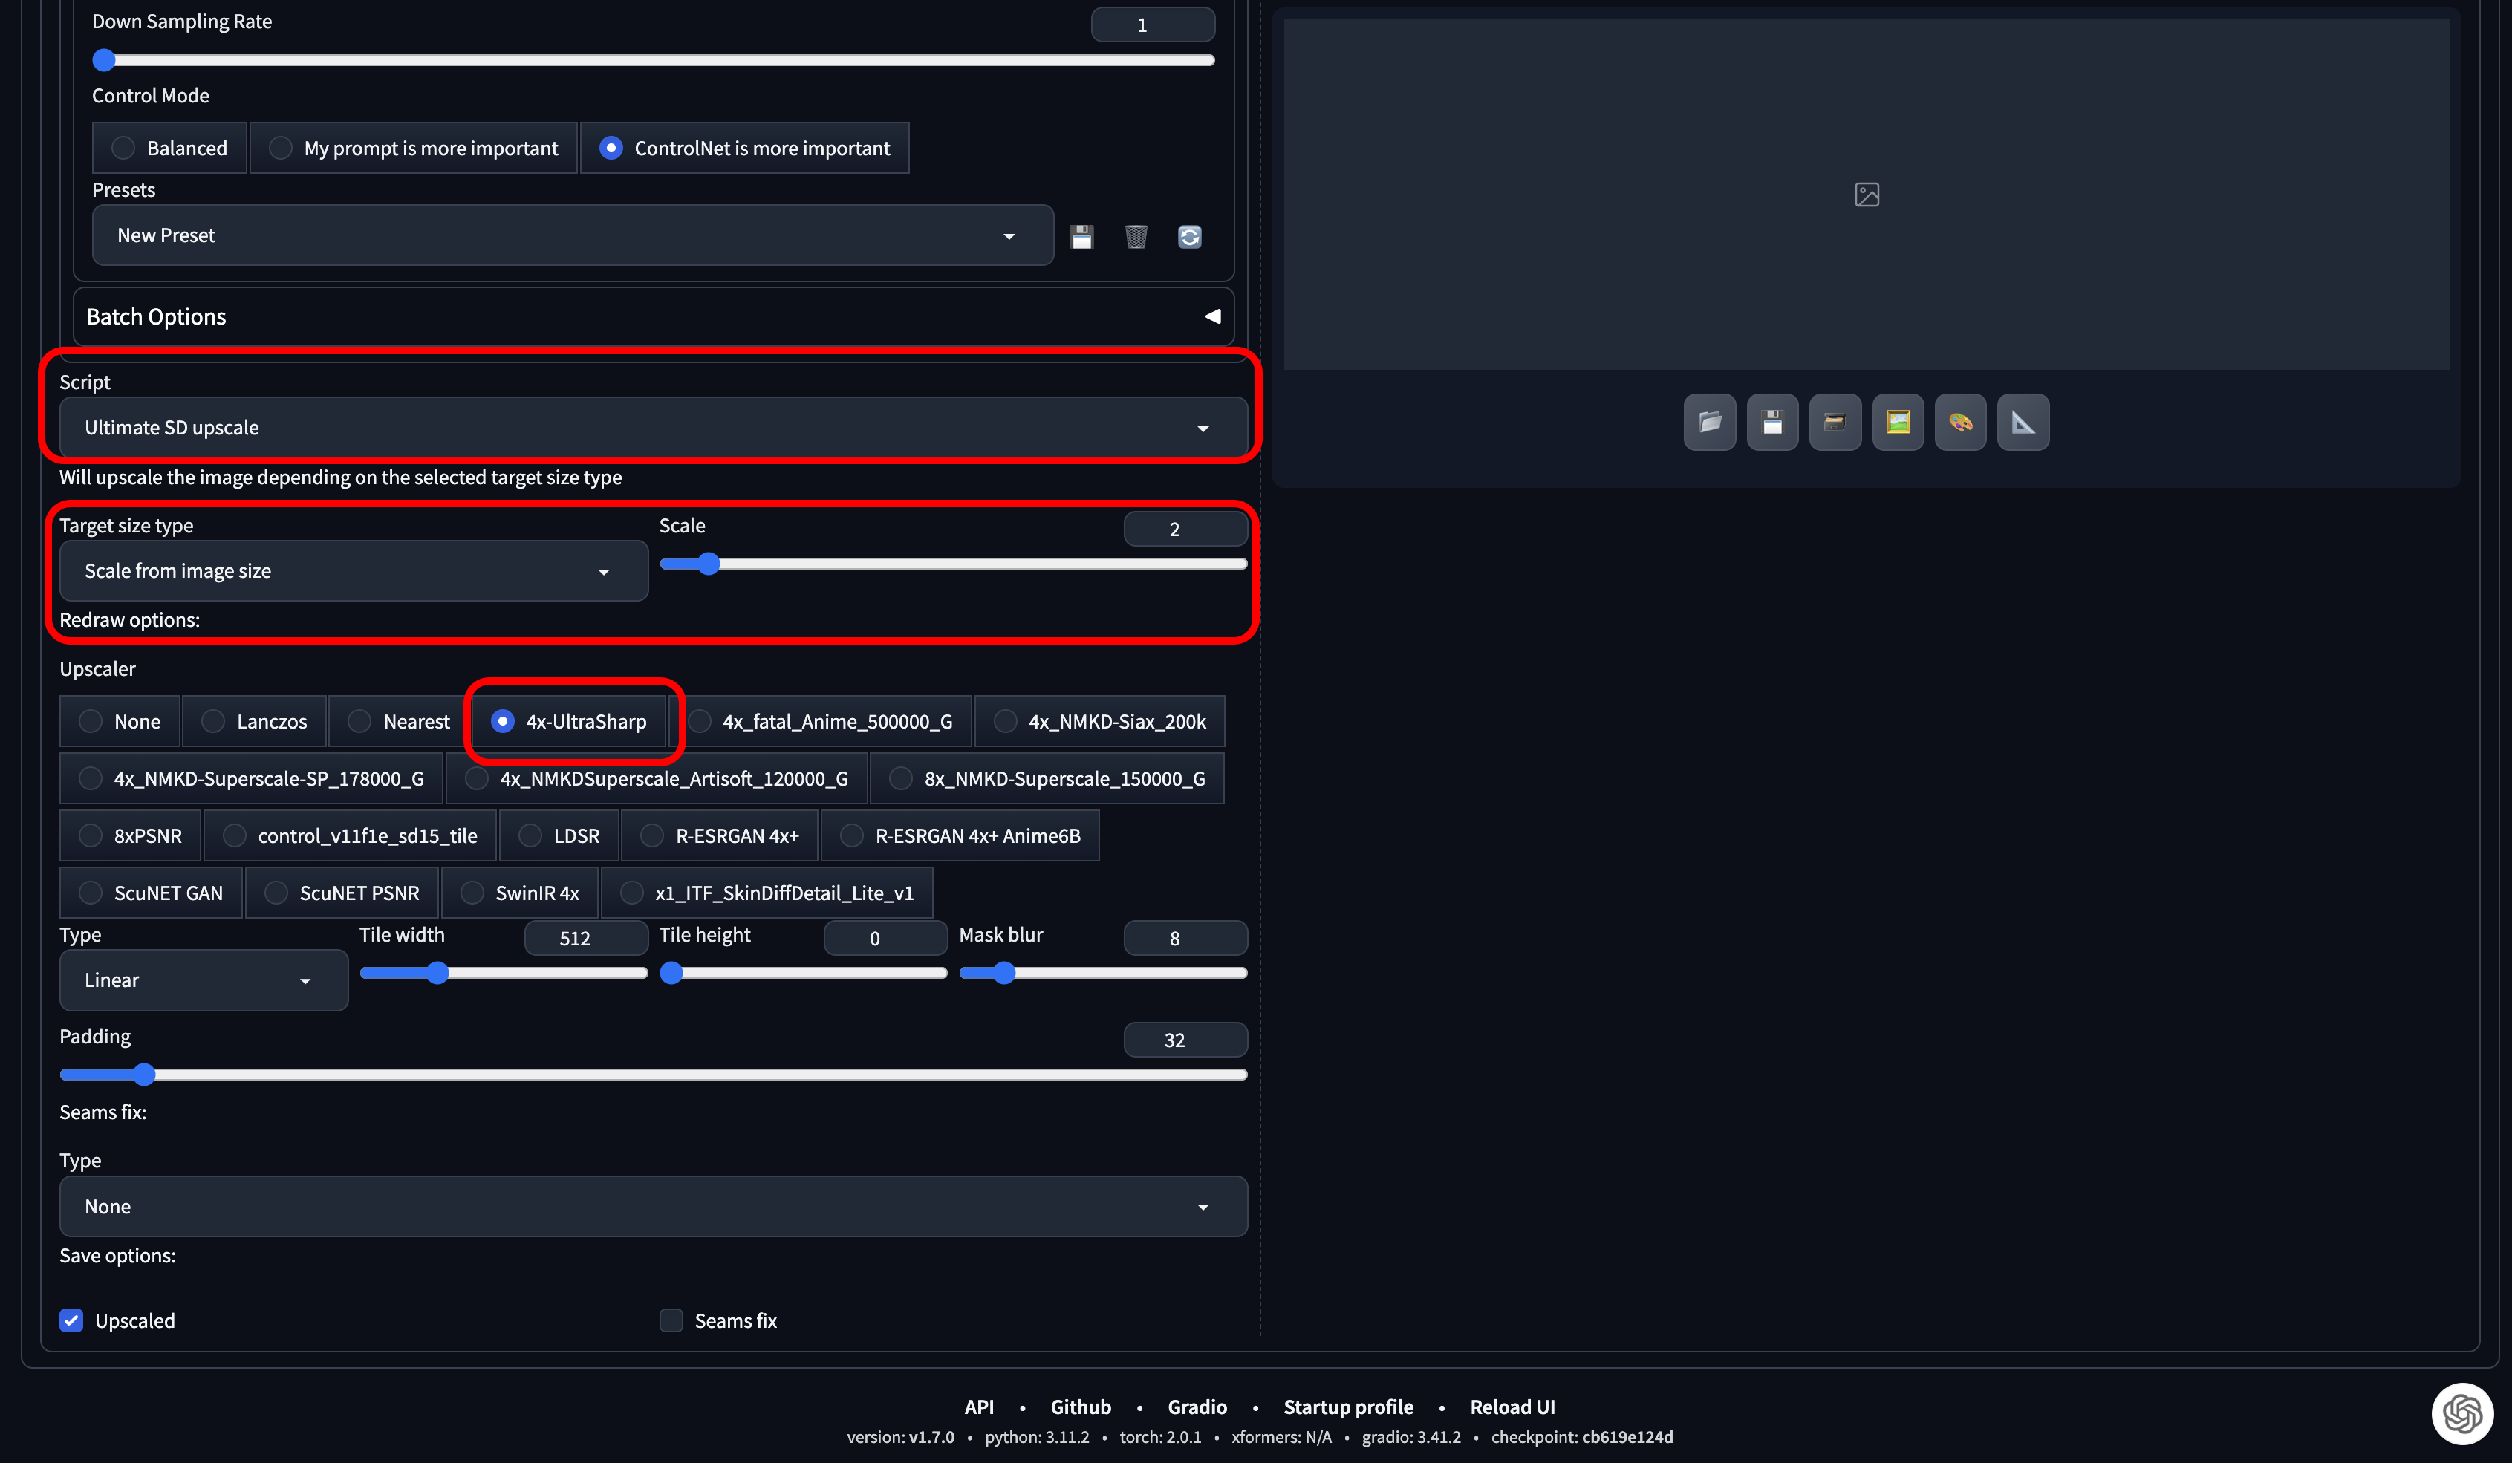Click the artist palette inpaint icon
This screenshot has height=1463, width=2512.
[1959, 423]
